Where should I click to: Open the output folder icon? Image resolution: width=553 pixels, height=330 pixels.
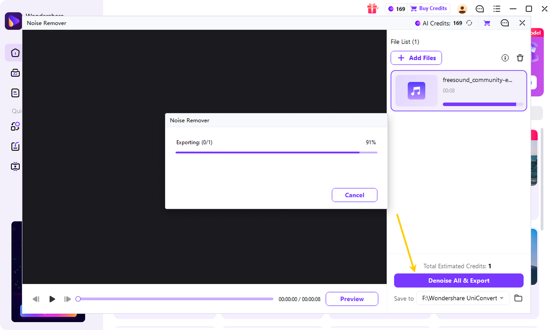coord(518,298)
